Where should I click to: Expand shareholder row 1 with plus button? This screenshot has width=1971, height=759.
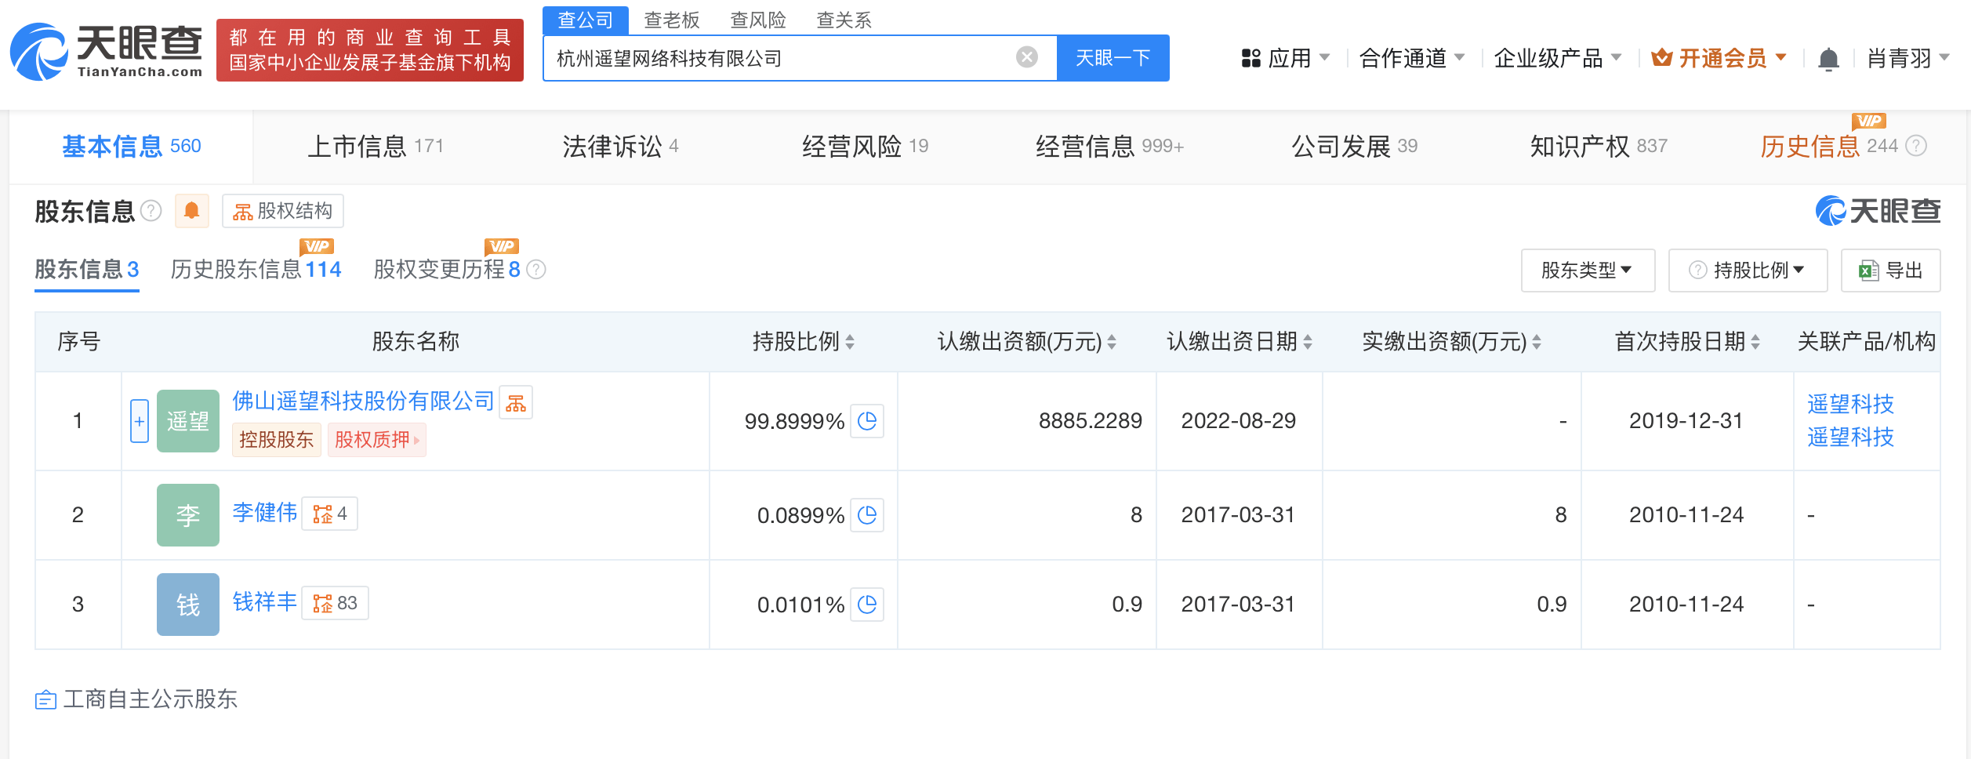pyautogui.click(x=139, y=421)
